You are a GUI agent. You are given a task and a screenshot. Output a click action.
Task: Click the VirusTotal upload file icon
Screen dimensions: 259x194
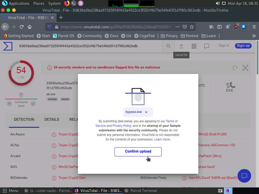pos(181,46)
